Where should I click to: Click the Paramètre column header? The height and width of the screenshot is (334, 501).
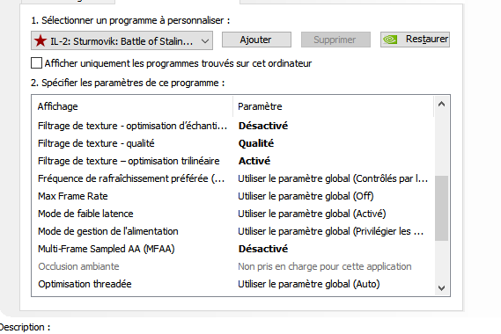[x=333, y=106]
